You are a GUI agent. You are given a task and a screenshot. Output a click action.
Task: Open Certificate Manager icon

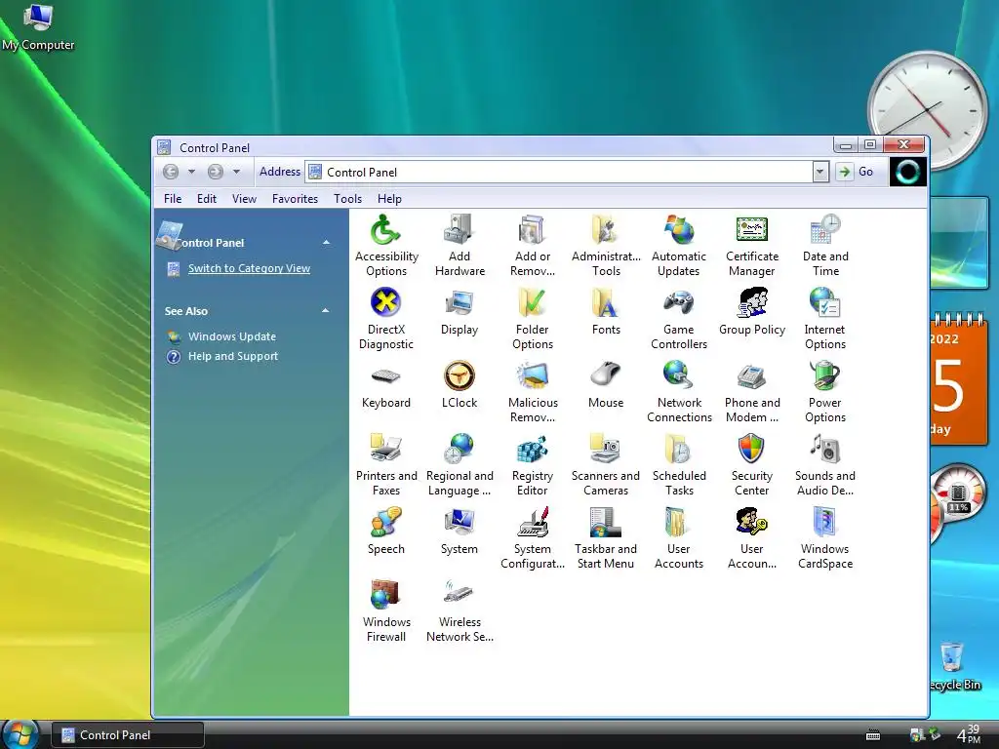coord(752,230)
